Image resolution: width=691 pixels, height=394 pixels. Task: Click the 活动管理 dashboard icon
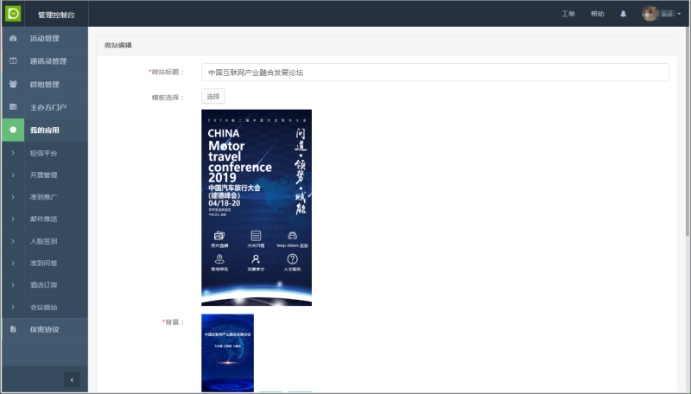click(13, 38)
